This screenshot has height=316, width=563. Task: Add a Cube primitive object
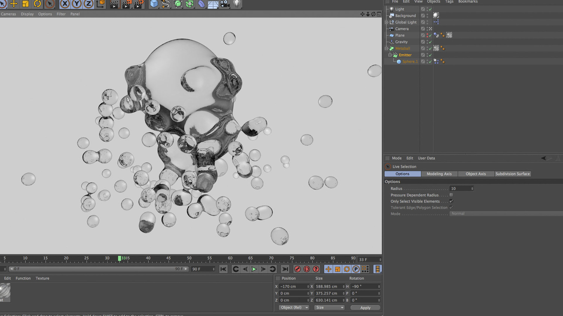tap(154, 4)
